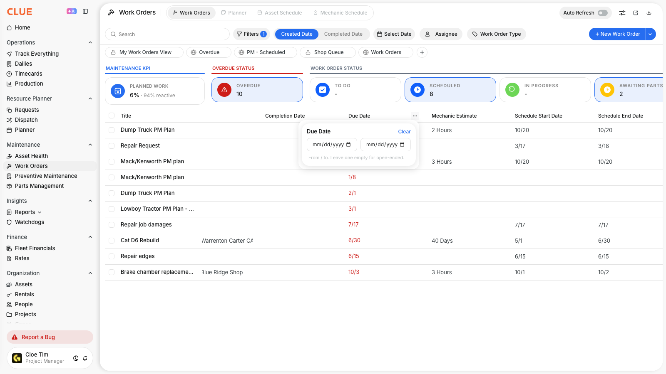Open notifications bell icon
The height and width of the screenshot is (374, 666).
click(x=85, y=358)
